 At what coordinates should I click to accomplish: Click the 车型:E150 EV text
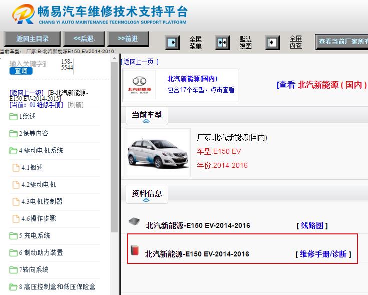219,151
